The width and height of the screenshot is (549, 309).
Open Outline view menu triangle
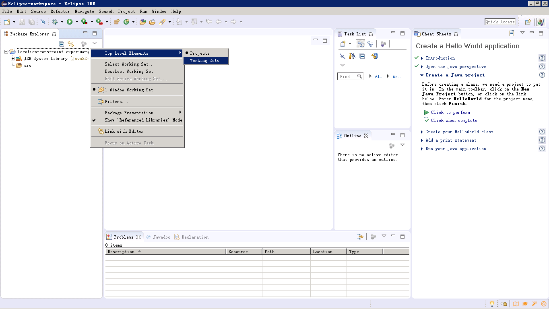(x=402, y=145)
